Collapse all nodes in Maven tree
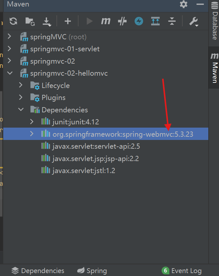 [172, 21]
